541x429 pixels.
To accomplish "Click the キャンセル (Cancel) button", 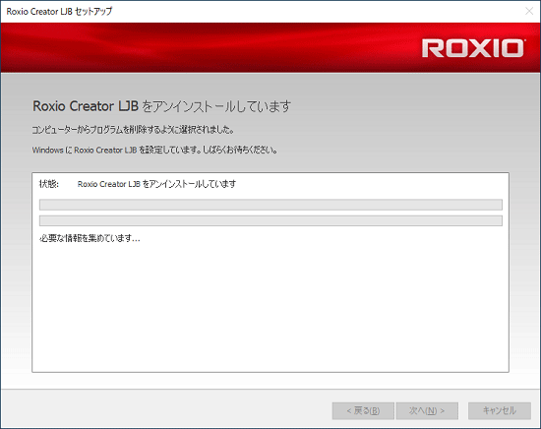I will click(x=500, y=410).
